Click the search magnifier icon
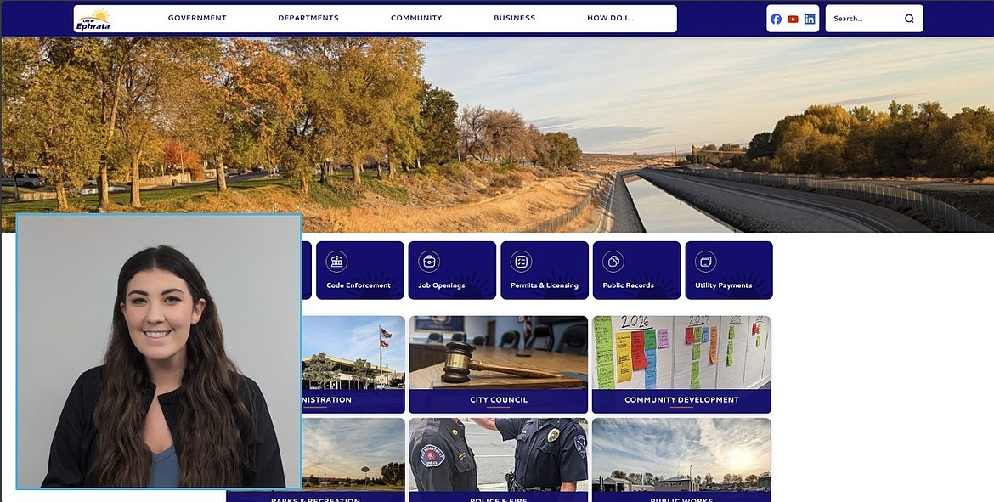 coord(909,19)
